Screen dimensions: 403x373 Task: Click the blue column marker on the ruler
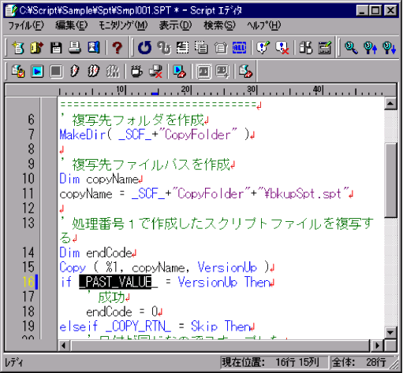(155, 93)
